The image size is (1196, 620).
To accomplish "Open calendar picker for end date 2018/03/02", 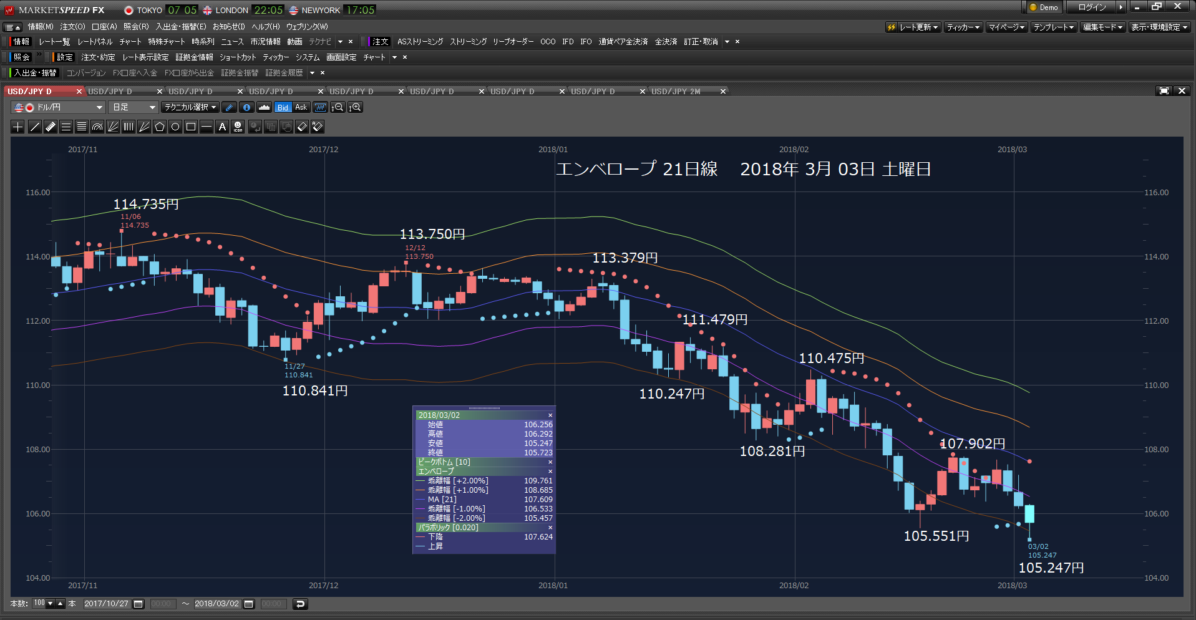I will tap(249, 604).
